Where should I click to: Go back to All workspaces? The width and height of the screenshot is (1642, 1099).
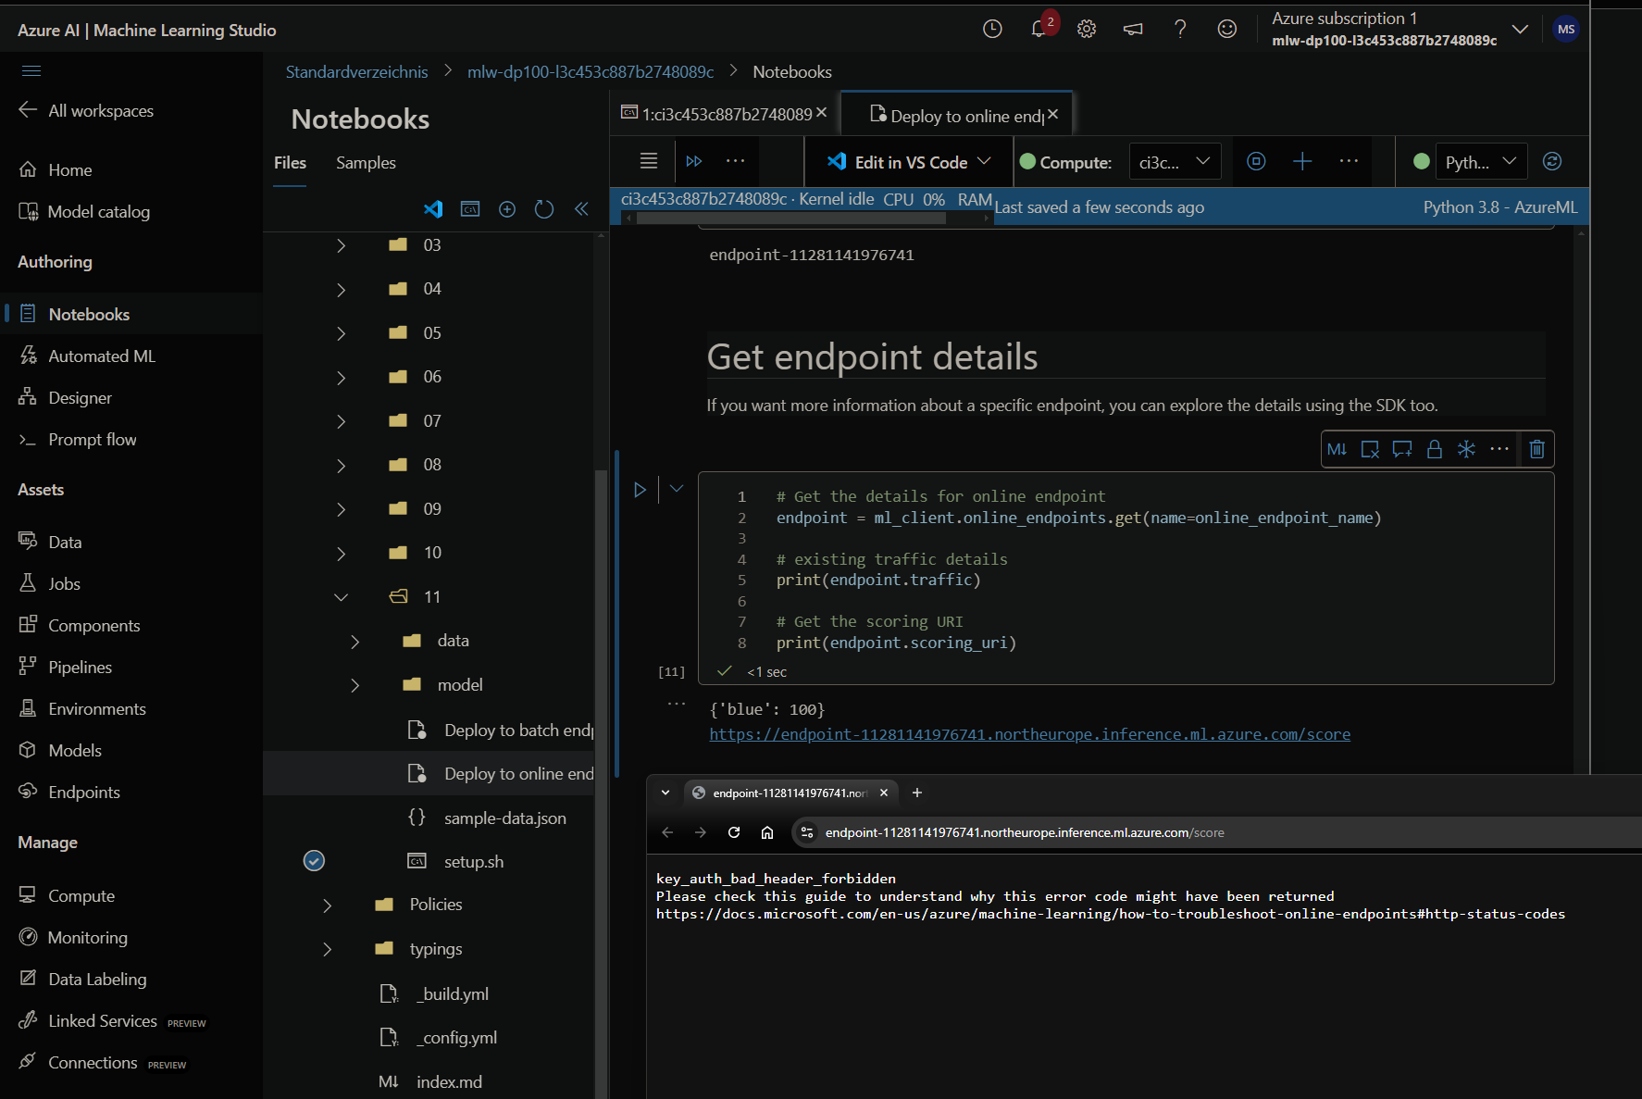point(87,111)
